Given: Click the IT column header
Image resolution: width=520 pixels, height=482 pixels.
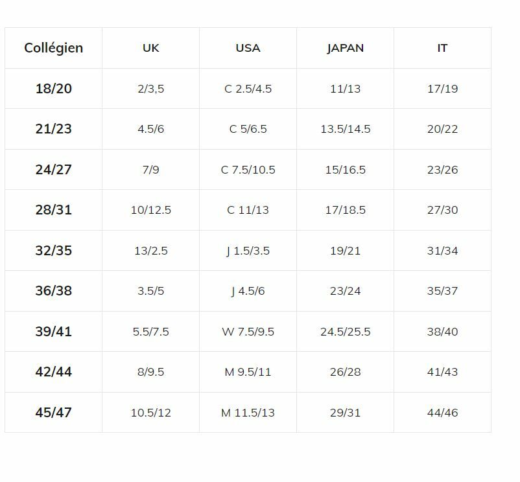Looking at the screenshot, I should coord(442,48).
